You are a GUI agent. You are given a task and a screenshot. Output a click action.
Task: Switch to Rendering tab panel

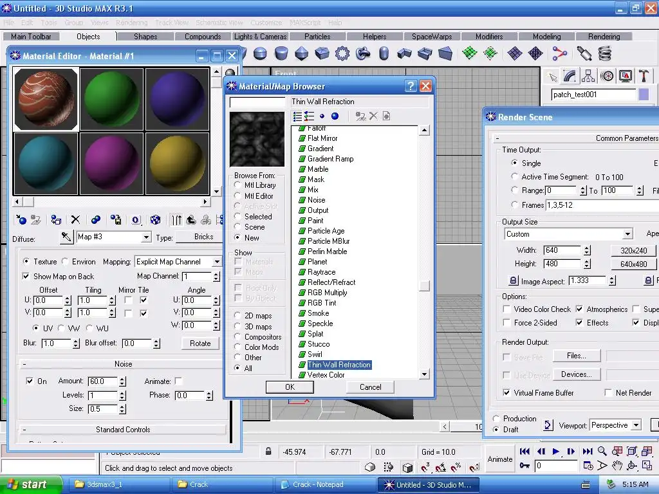(604, 37)
